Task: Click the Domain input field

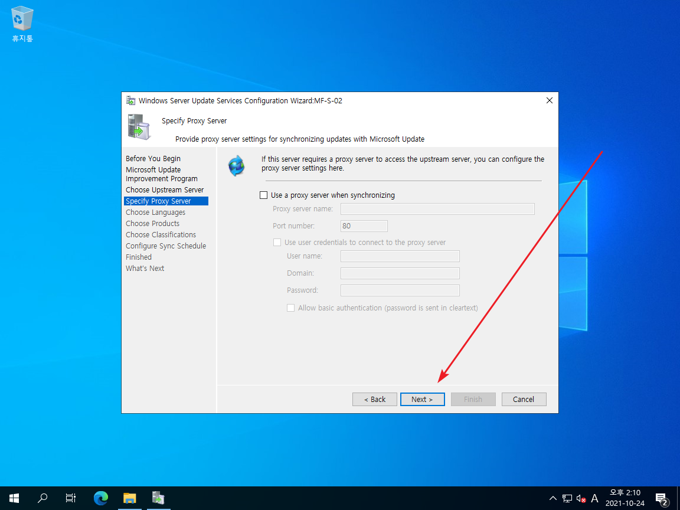Action: pos(400,273)
